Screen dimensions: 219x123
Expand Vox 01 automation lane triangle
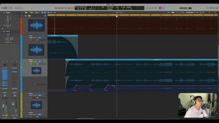click(26, 40)
